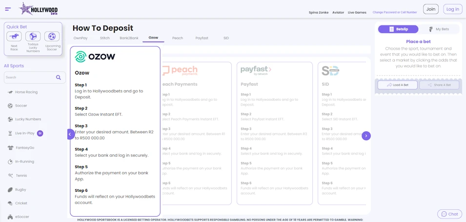Screen dimensions: 466x222
Task: Click the sports Search input field
Action: 35,77
